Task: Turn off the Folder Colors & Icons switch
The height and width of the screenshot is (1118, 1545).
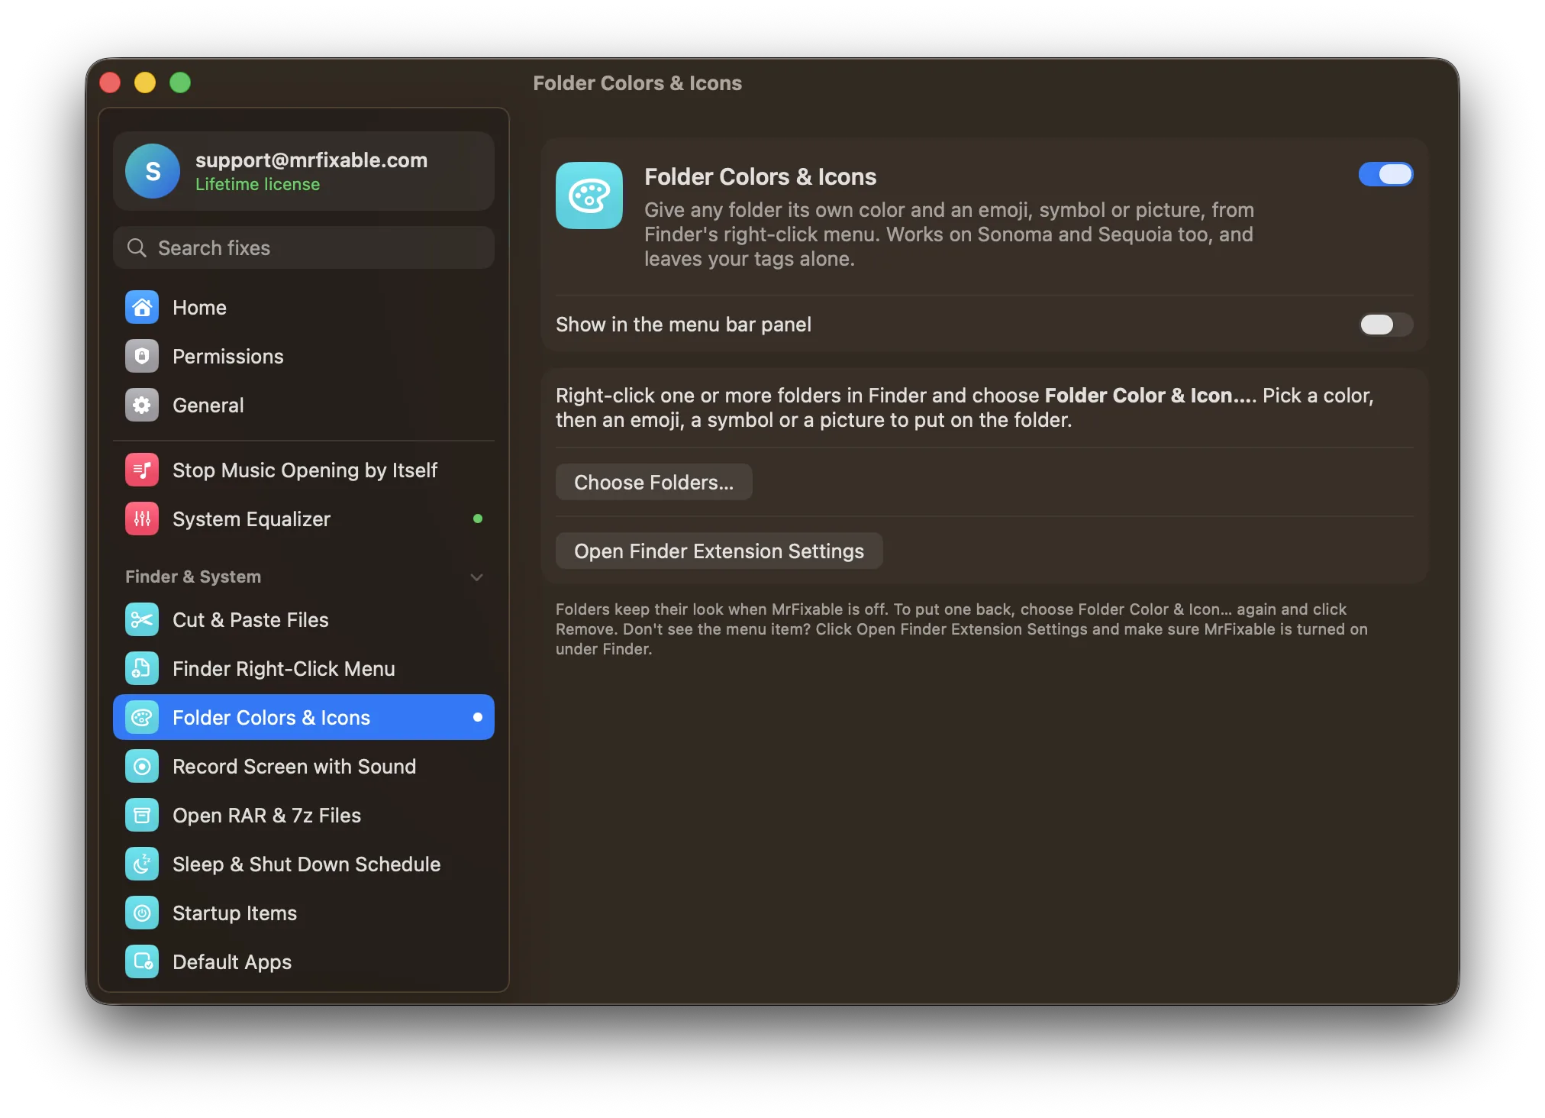Action: tap(1385, 174)
